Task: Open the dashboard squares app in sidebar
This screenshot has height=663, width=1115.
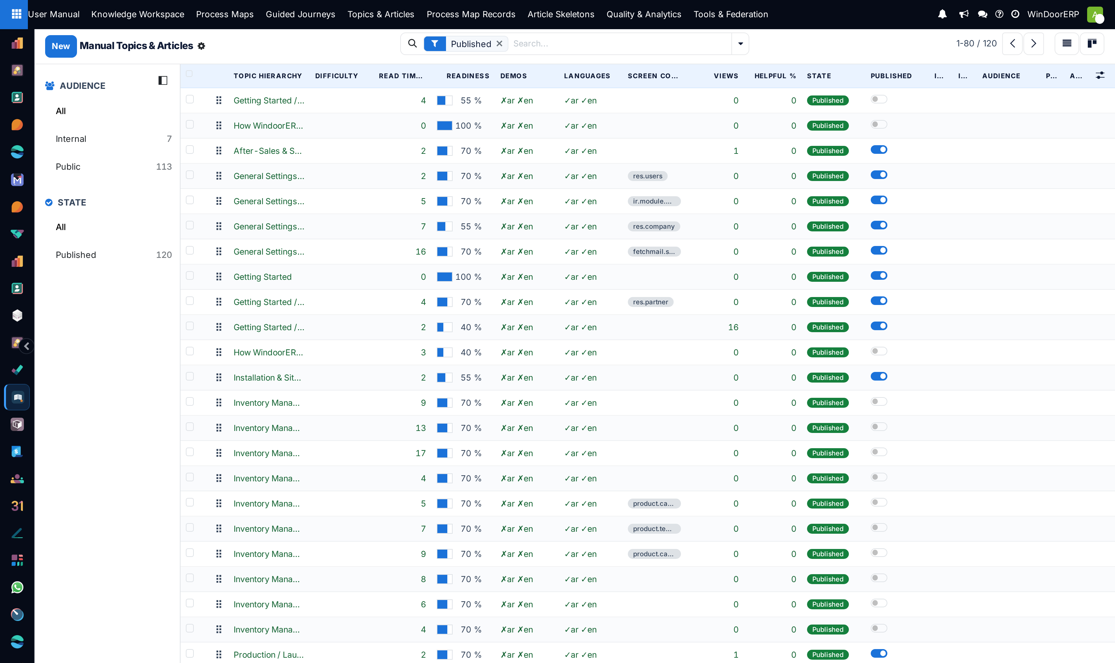Action: click(17, 560)
